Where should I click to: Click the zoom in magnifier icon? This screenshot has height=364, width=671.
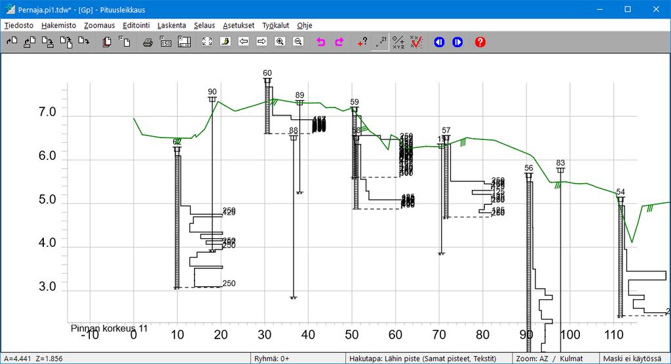coord(280,41)
